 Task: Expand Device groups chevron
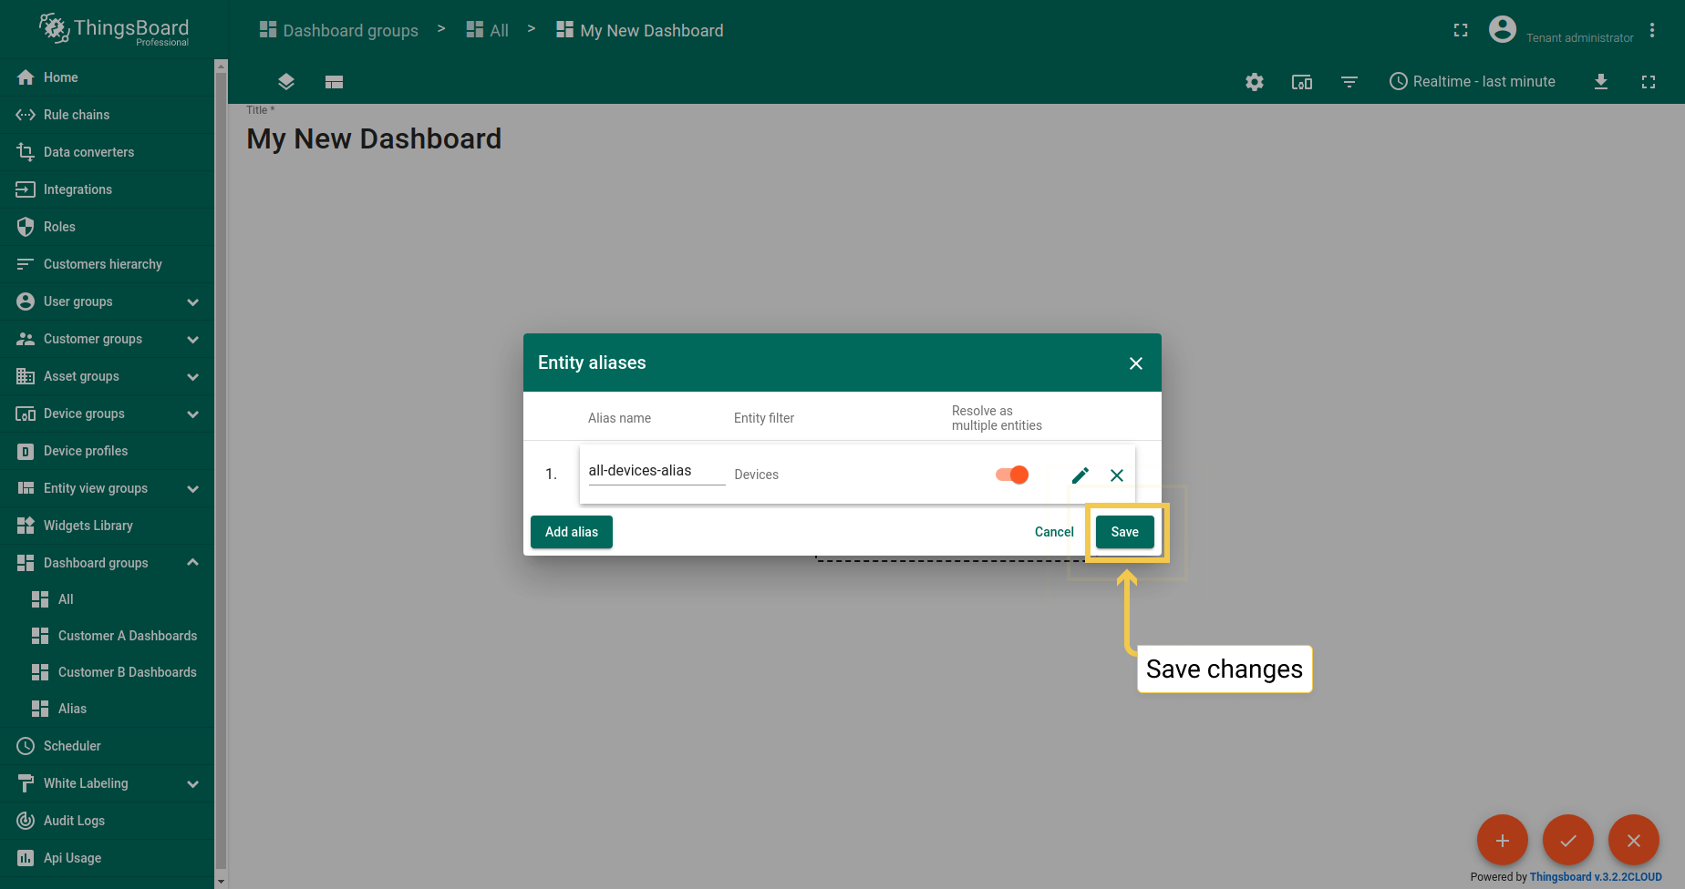point(192,414)
